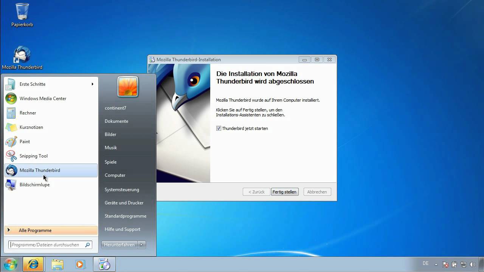
Task: Click the Bildschirmlupe magnifier icon
Action: pyautogui.click(x=11, y=185)
